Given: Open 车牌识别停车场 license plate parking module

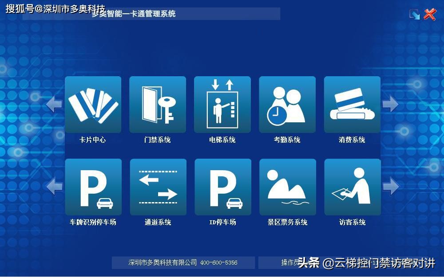Looking at the screenshot, I should pos(92,187).
